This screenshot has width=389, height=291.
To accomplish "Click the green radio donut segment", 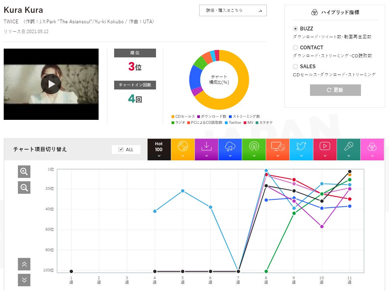I will point(200,62).
